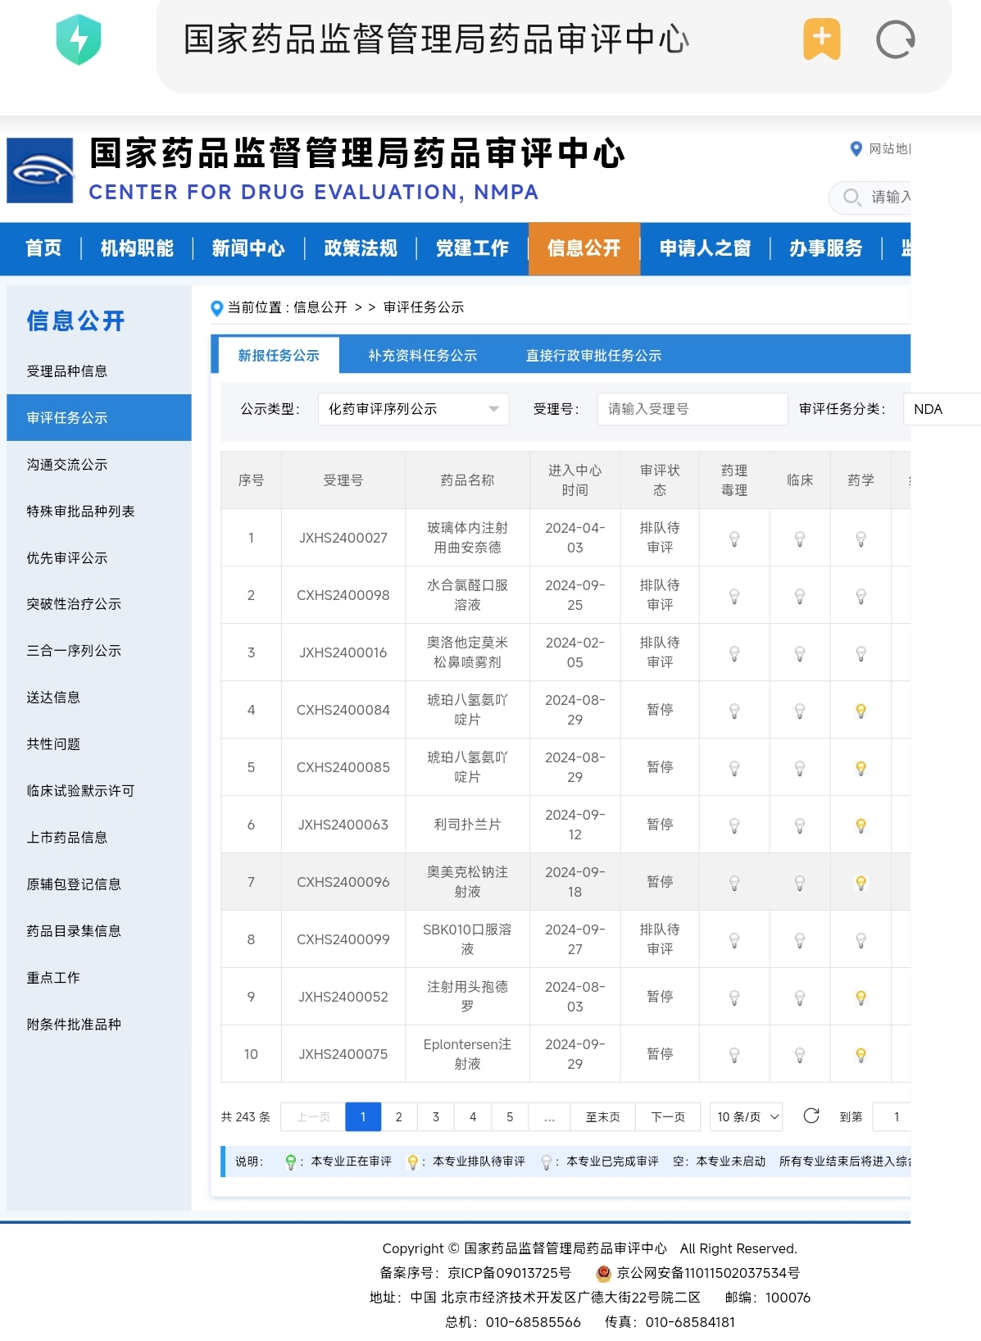Switch to 补充资料任务公示 tab
Image resolution: width=981 pixels, height=1341 pixels.
click(x=422, y=356)
